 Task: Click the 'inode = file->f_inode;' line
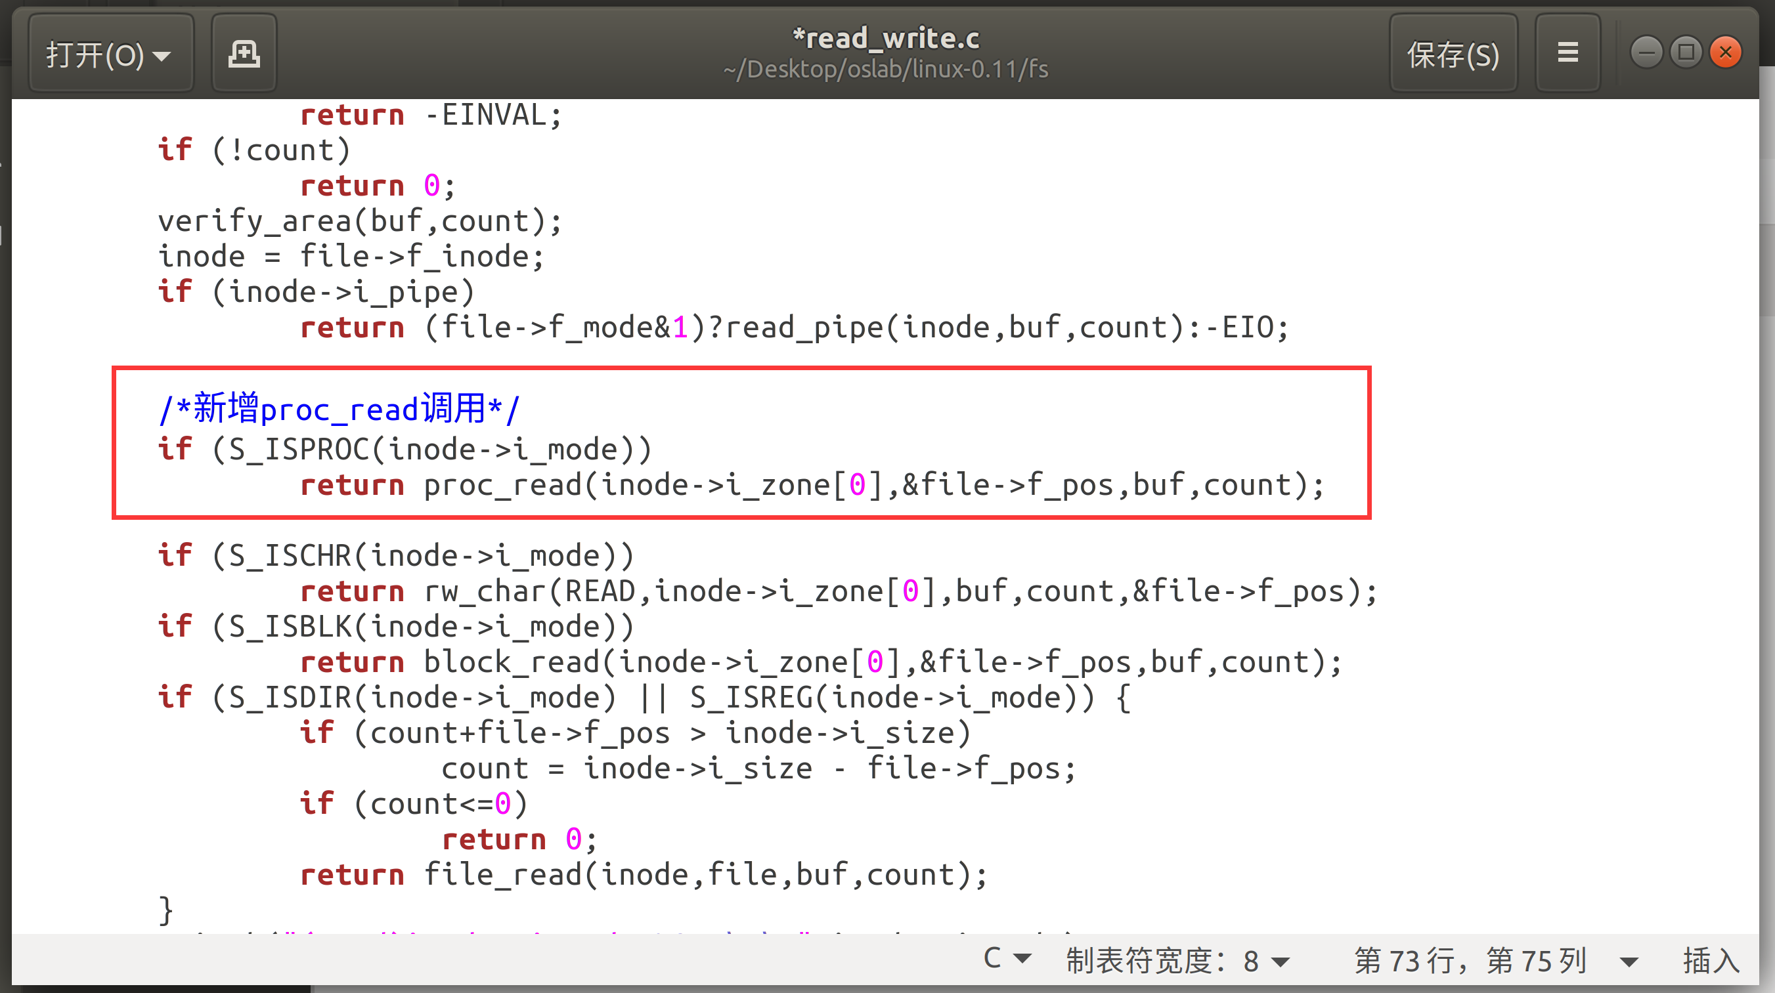pos(351,256)
